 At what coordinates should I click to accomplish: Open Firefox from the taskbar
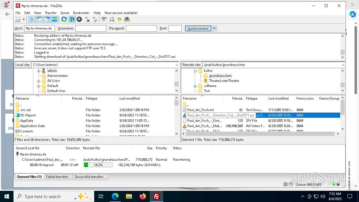pyautogui.click(x=143, y=196)
